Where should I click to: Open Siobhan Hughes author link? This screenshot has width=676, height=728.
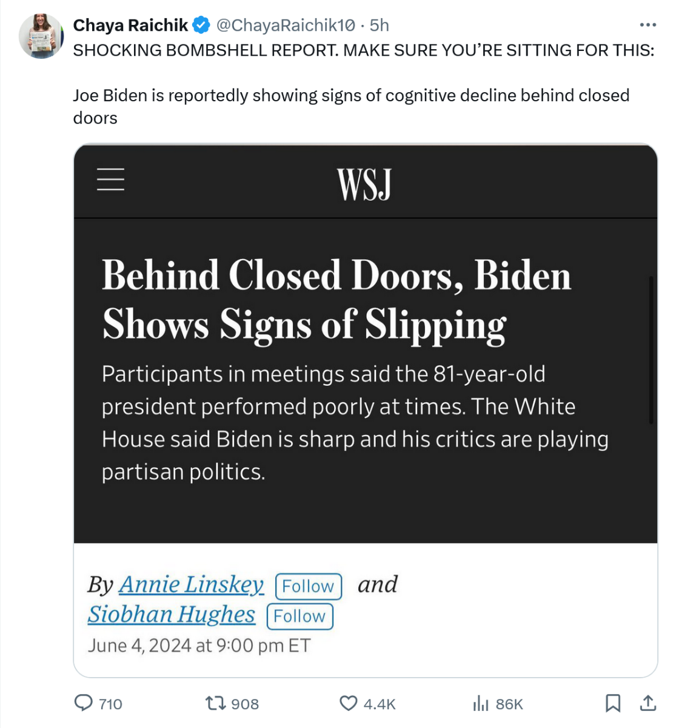(x=172, y=615)
